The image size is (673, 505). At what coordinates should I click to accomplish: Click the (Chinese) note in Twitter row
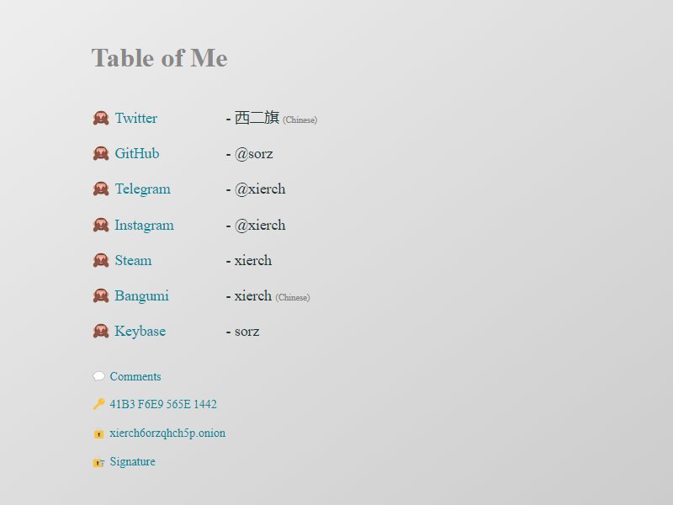pyautogui.click(x=300, y=120)
